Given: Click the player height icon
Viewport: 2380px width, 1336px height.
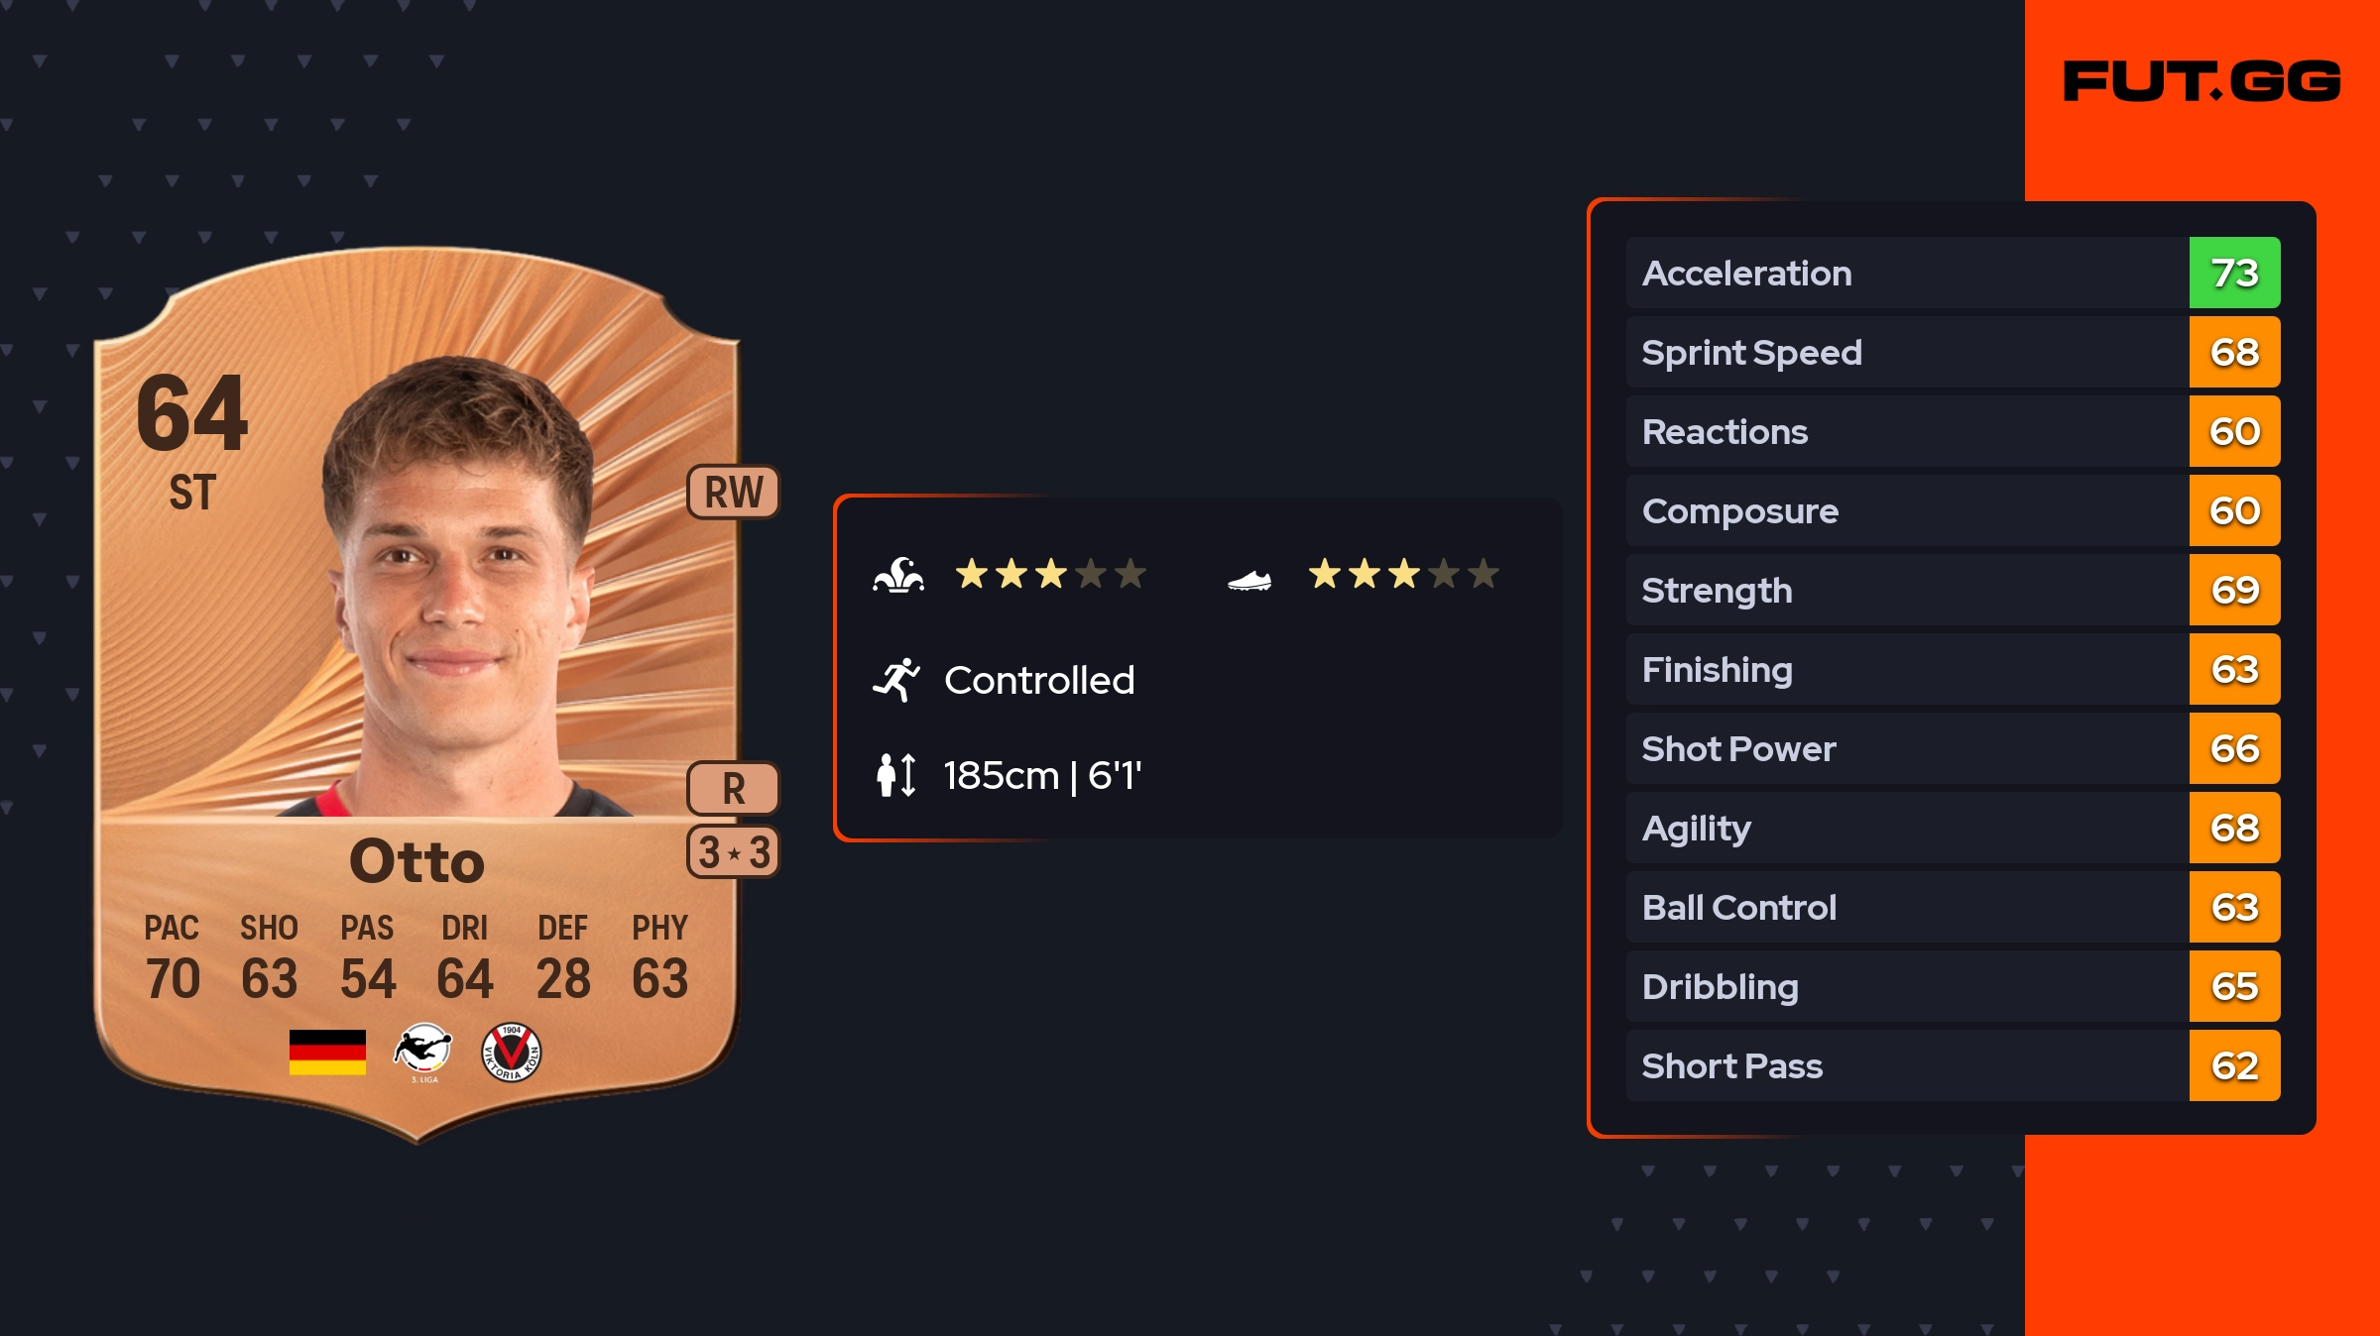Looking at the screenshot, I should tap(896, 775).
